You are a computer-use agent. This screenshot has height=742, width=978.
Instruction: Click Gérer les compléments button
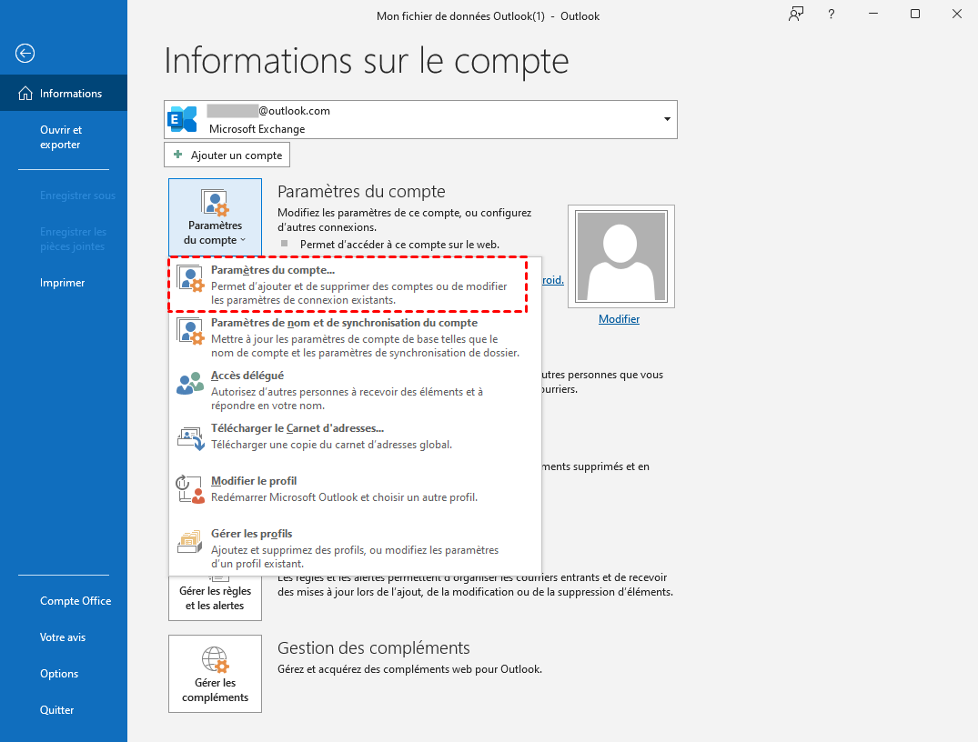(x=216, y=674)
